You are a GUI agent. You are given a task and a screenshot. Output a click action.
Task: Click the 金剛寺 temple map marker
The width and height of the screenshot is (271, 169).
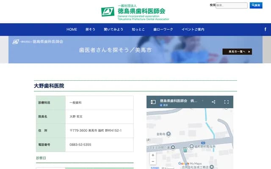point(169,134)
